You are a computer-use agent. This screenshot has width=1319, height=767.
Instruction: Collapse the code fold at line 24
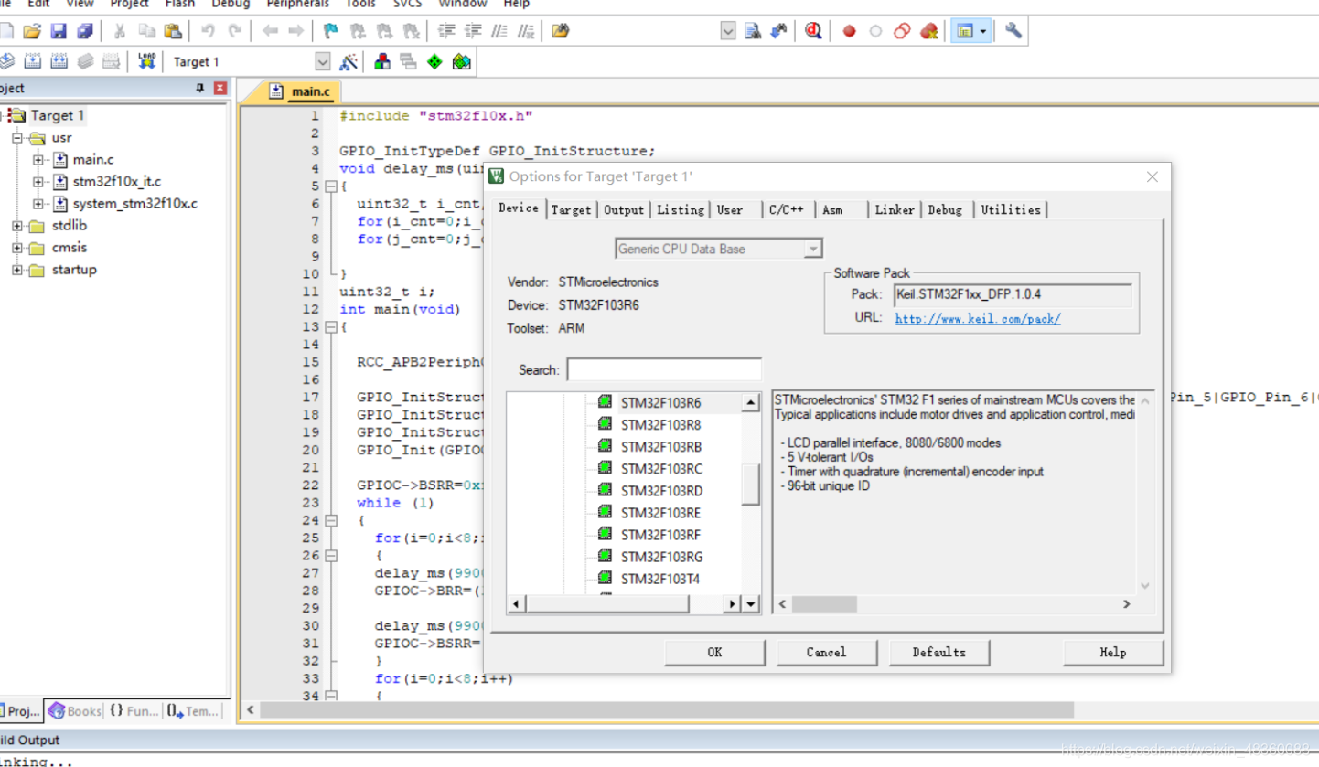[331, 520]
